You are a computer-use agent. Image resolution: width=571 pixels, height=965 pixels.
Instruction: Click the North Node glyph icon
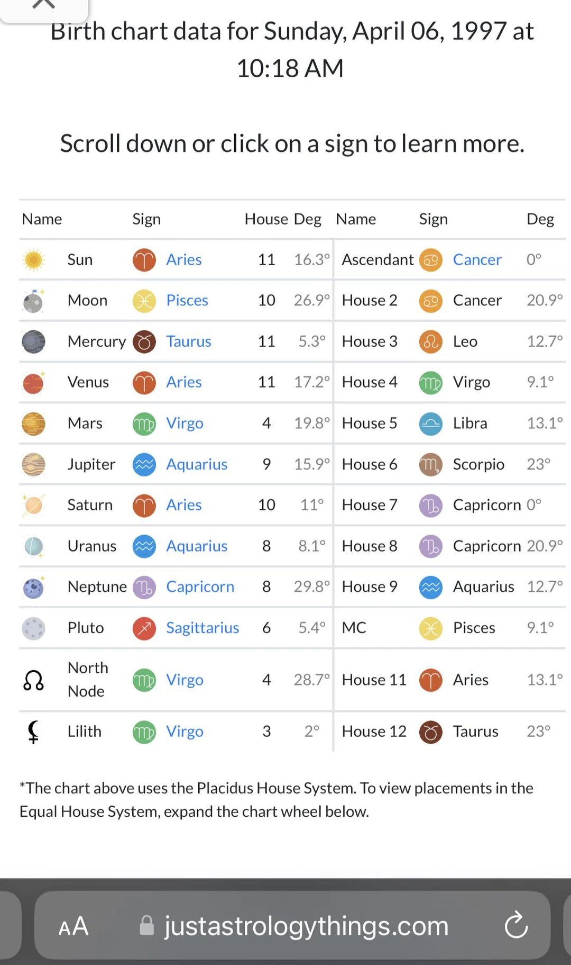click(x=33, y=680)
